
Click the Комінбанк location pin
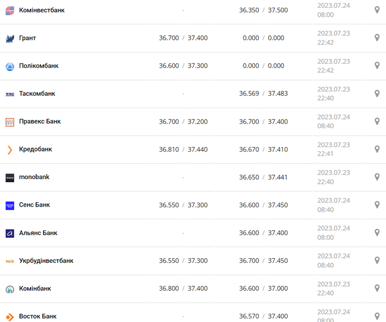pyautogui.click(x=377, y=288)
